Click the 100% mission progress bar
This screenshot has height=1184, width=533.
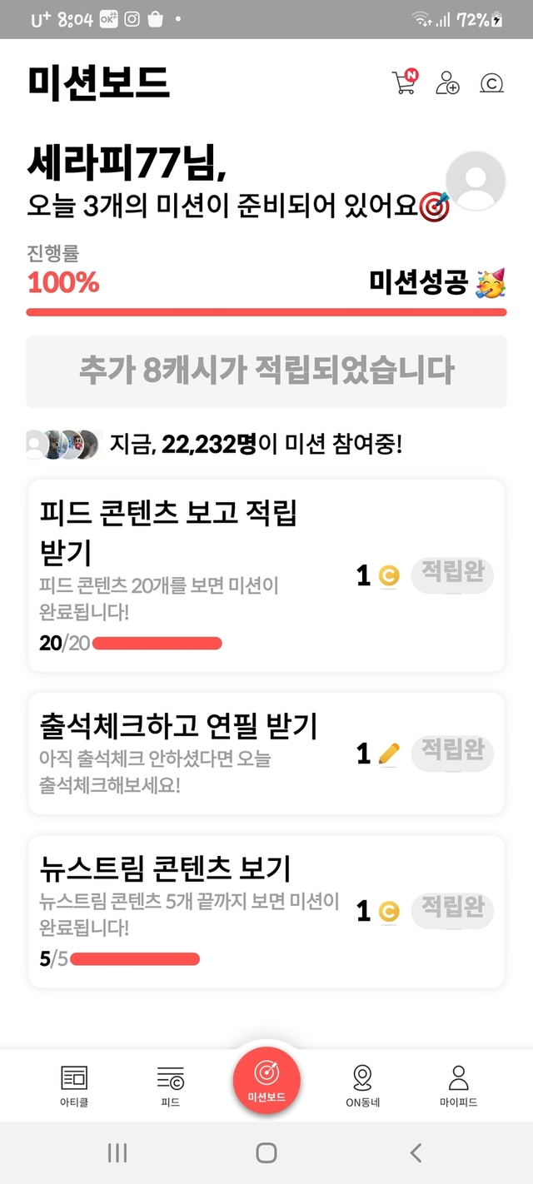coord(266,312)
